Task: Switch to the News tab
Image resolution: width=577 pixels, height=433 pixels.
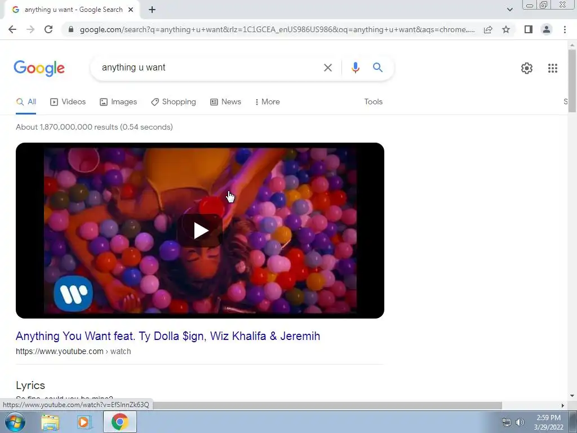Action: coord(225,102)
